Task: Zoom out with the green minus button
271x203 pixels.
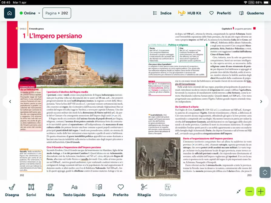Action: 249,191
